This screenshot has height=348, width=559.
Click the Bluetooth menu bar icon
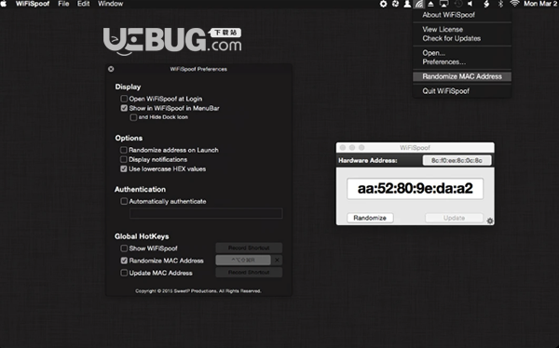[500, 4]
